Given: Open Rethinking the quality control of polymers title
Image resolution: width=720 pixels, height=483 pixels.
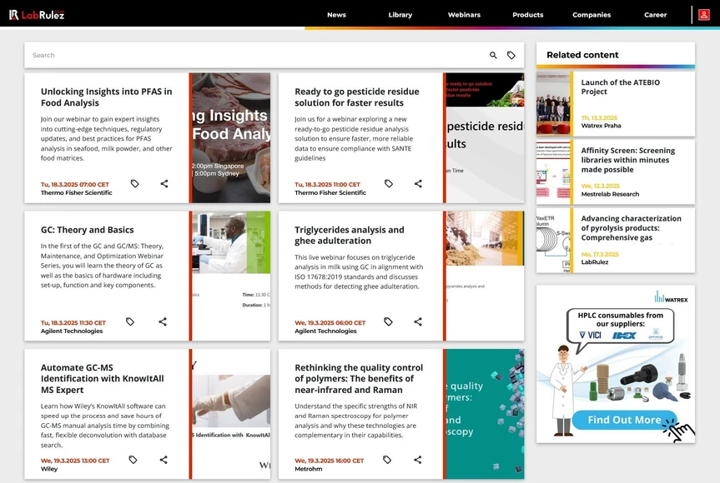Looking at the screenshot, I should pos(359,379).
